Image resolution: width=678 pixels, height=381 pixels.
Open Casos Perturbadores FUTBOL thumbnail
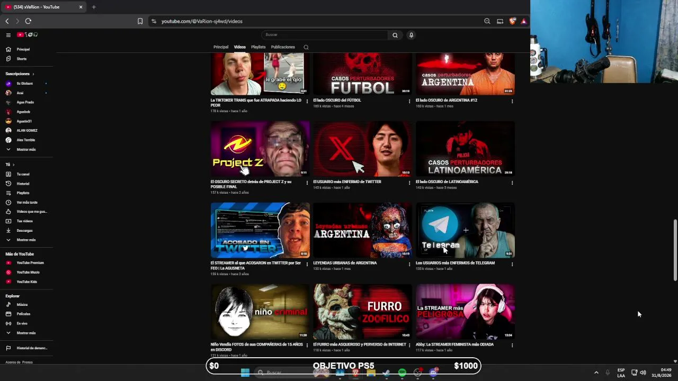tap(362, 74)
